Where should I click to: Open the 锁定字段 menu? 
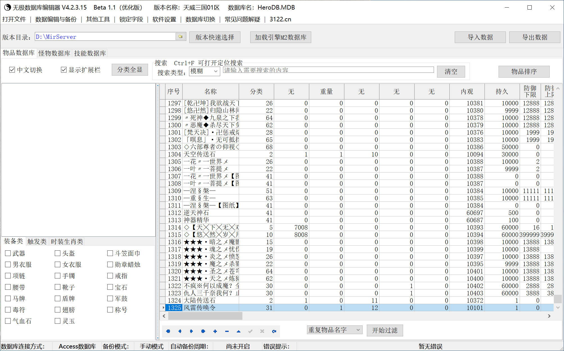click(131, 19)
